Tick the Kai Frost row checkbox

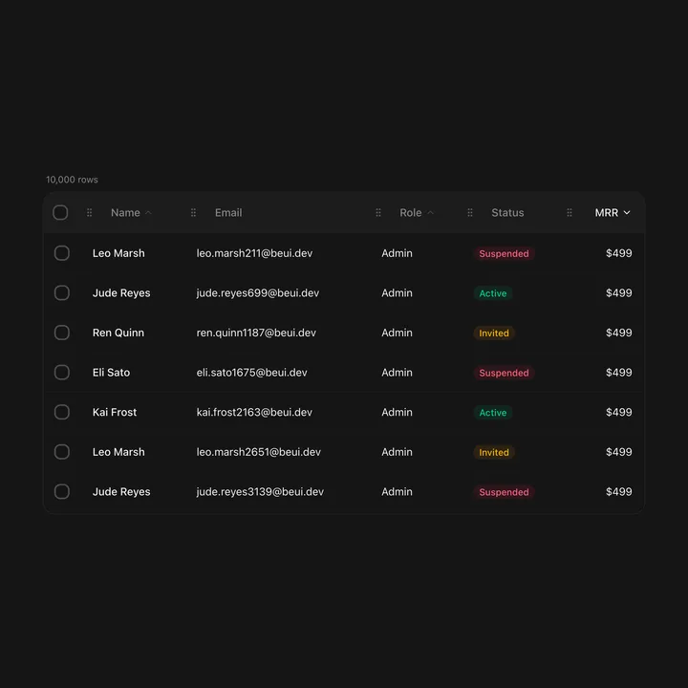62,412
